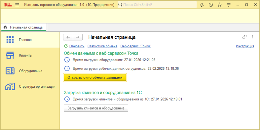Click in the search field Поиск
The image size is (260, 130).
[x=157, y=5]
